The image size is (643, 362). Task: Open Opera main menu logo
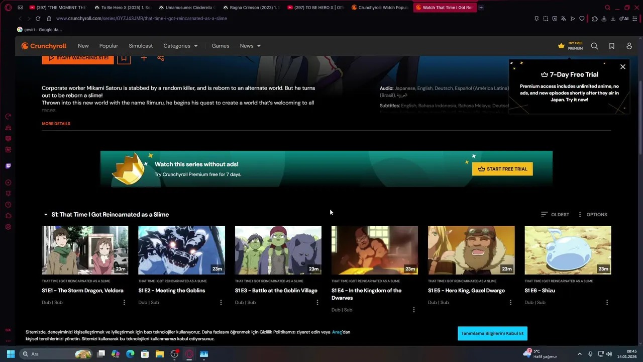point(8,8)
